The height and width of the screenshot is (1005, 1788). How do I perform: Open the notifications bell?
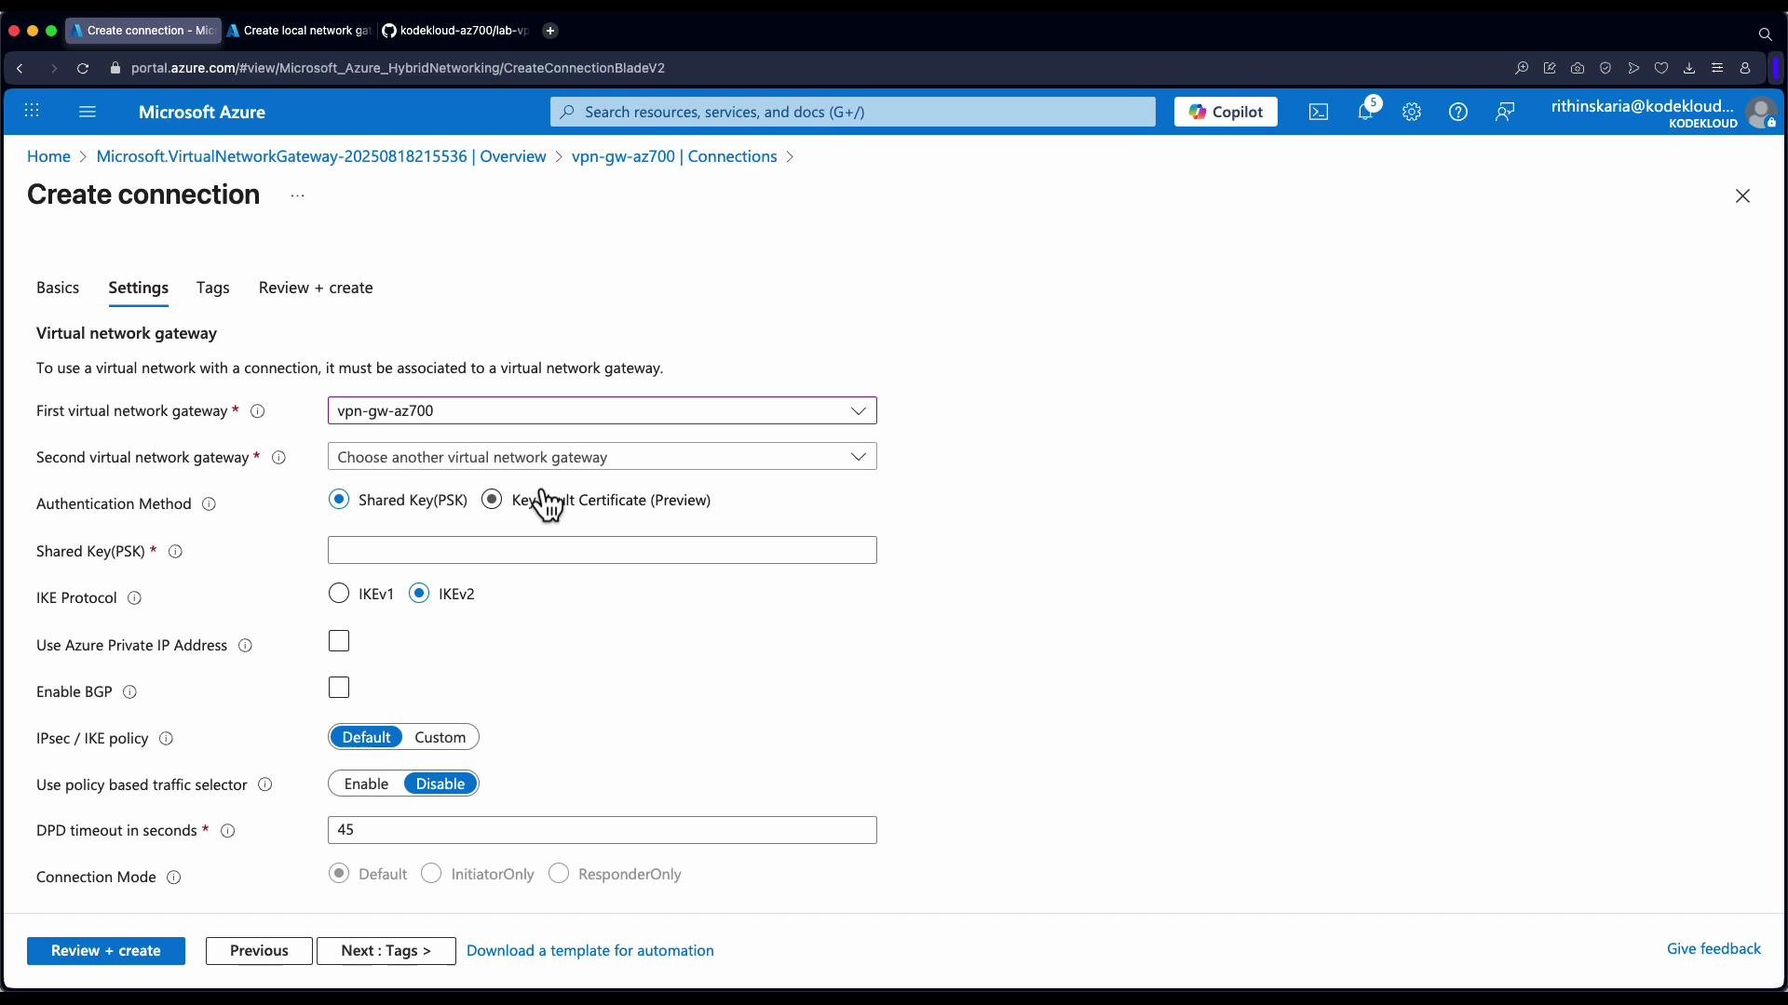[x=1366, y=112]
